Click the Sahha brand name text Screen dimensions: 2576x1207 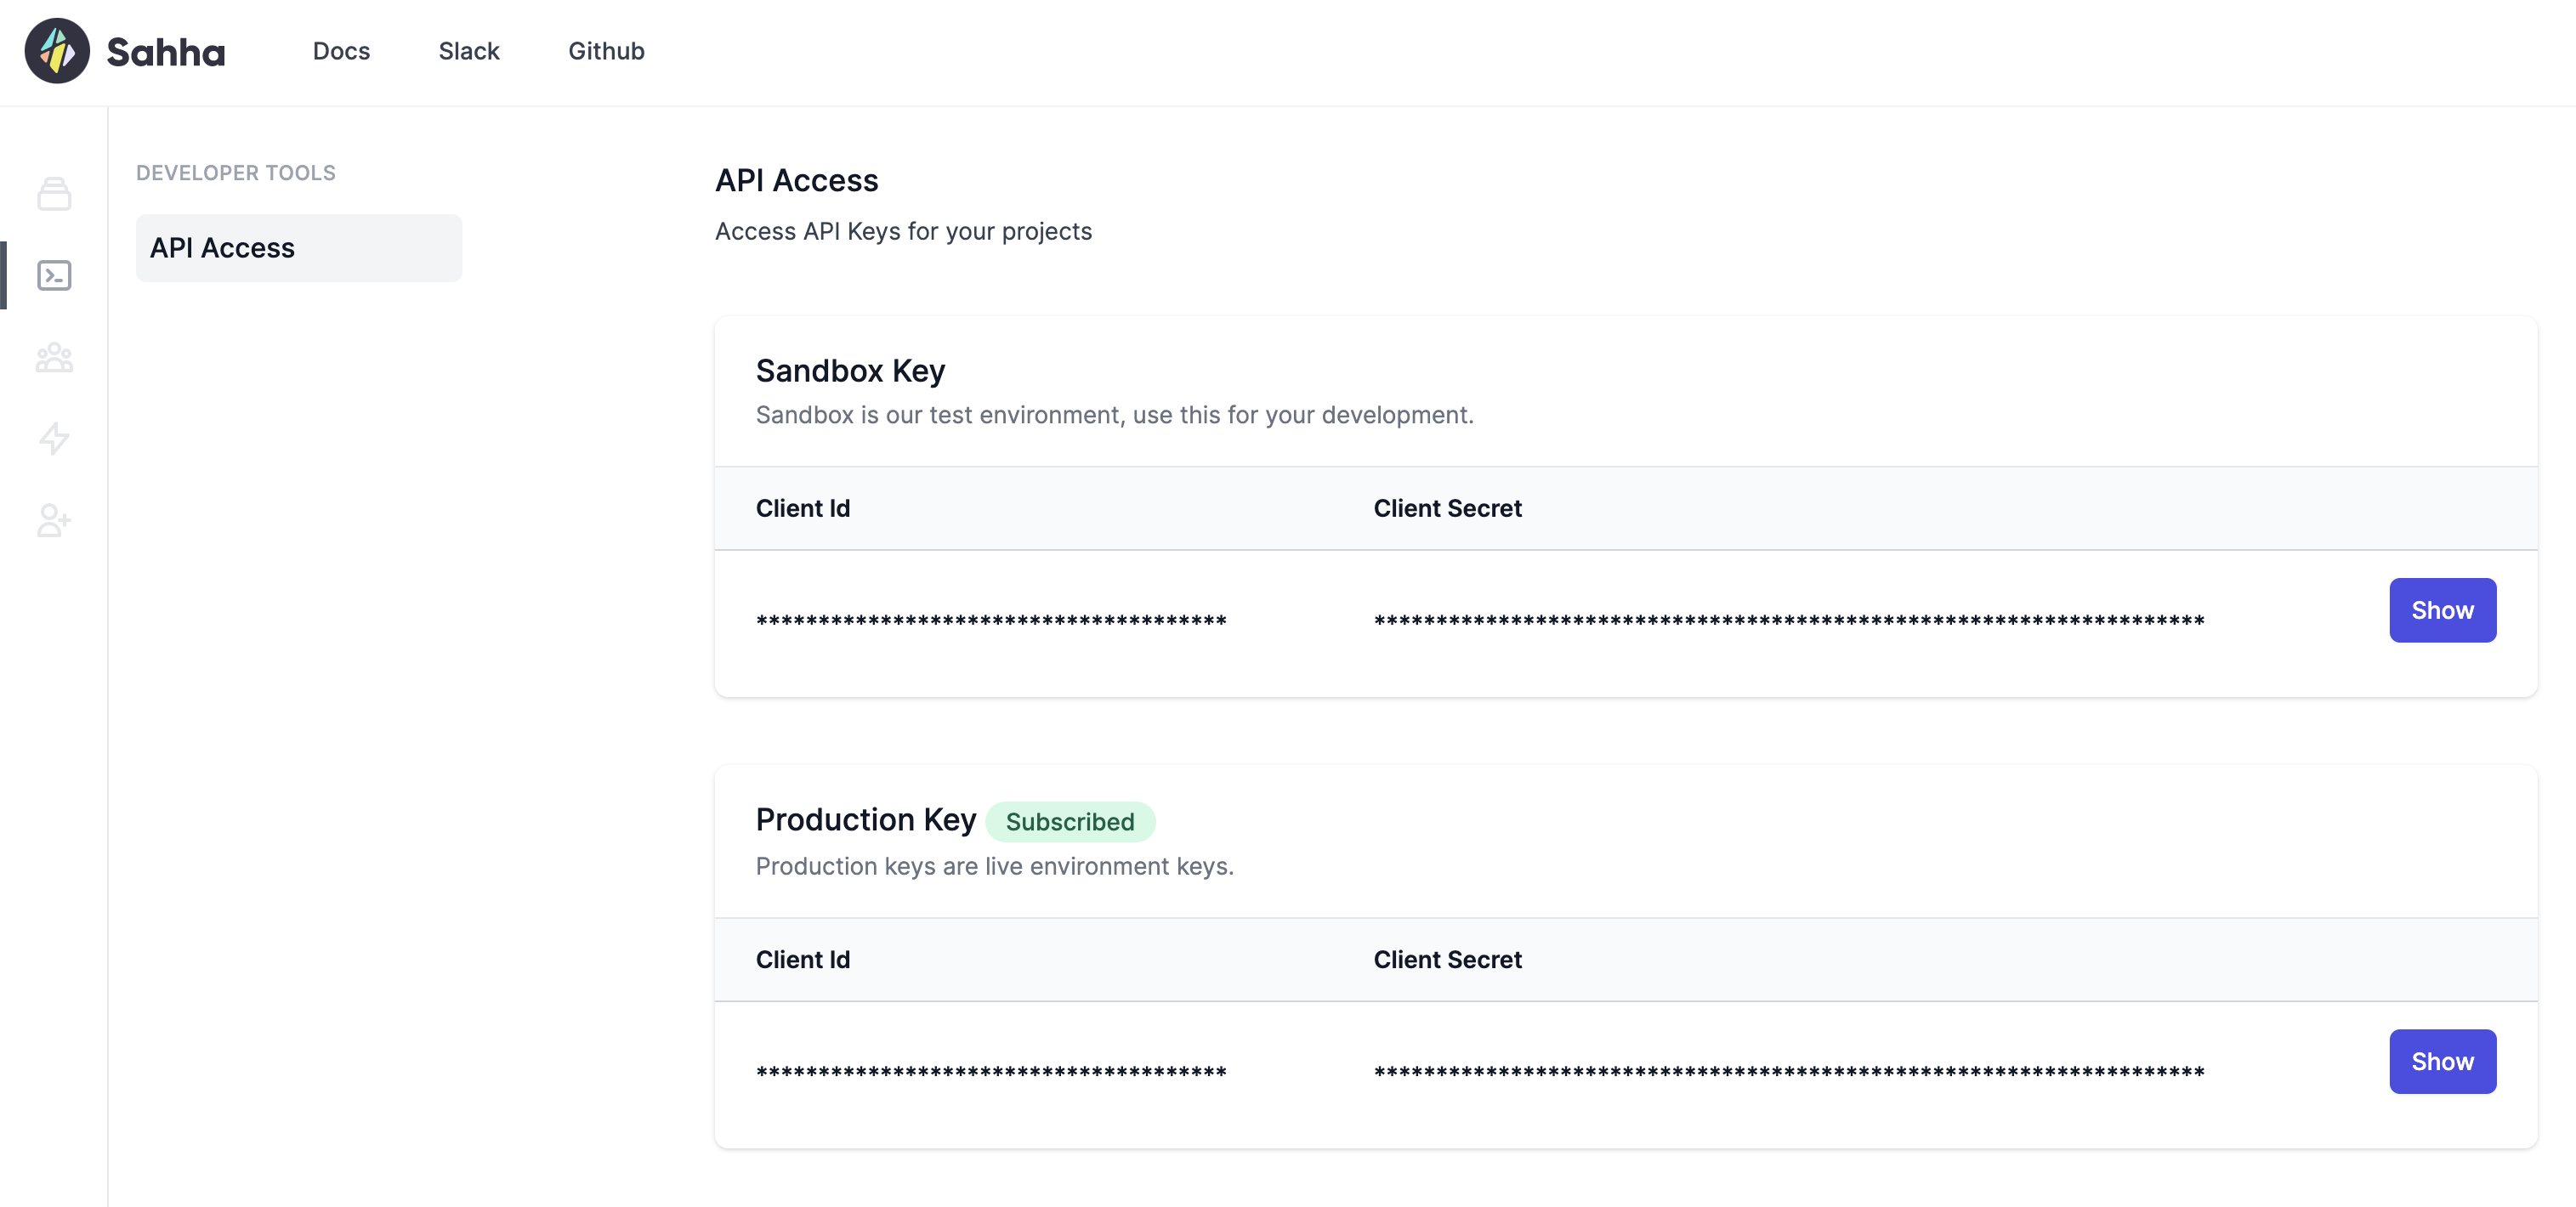[x=166, y=52]
